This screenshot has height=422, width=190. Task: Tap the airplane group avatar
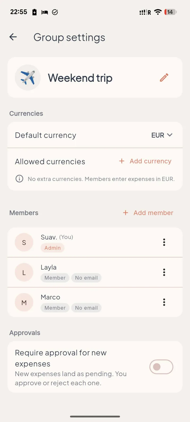coord(28,78)
